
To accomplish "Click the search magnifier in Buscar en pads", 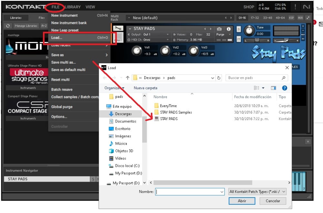I will pyautogui.click(x=284, y=78).
